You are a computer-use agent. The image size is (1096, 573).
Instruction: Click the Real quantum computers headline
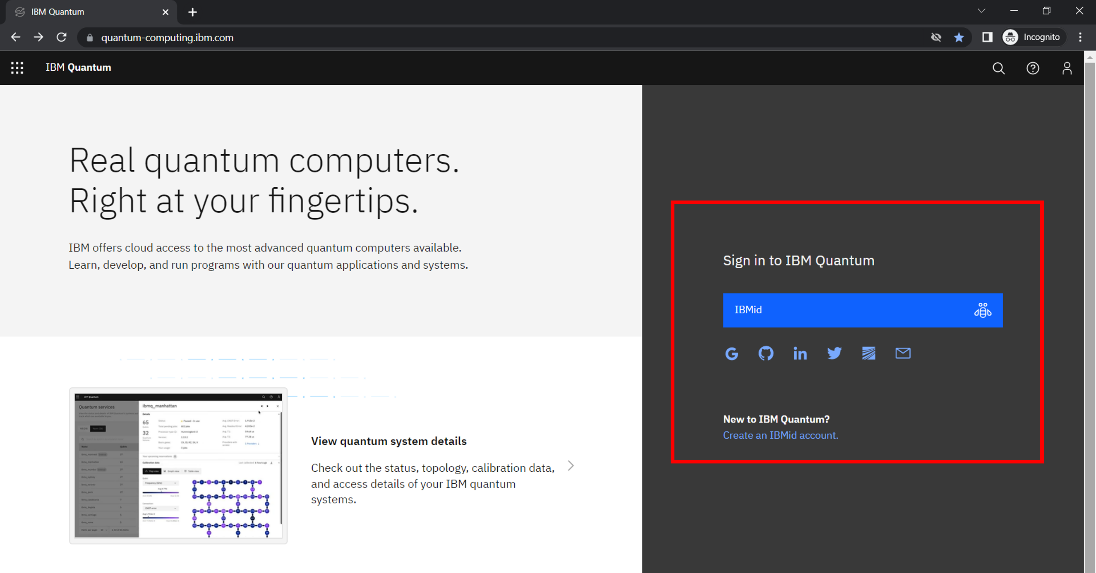tap(265, 181)
